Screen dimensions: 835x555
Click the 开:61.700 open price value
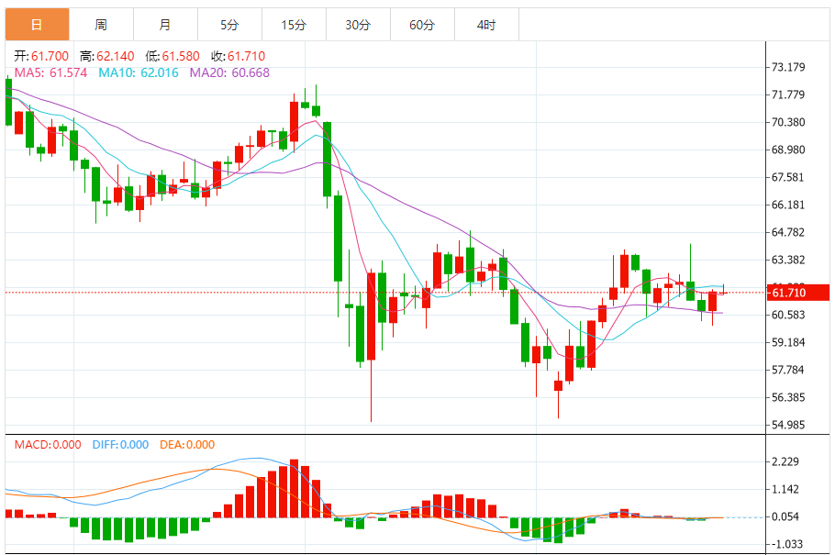tap(41, 56)
